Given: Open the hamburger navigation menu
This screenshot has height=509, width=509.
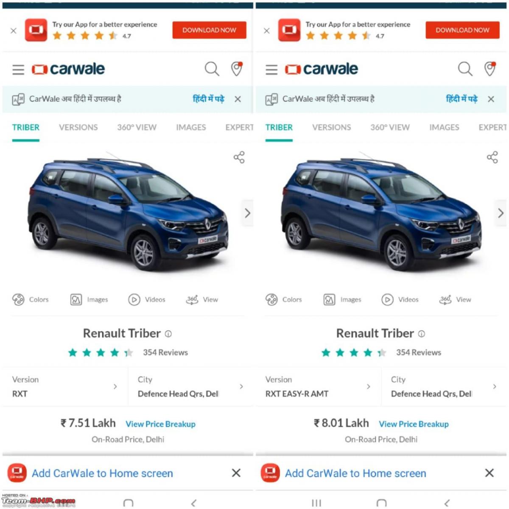Looking at the screenshot, I should point(18,69).
